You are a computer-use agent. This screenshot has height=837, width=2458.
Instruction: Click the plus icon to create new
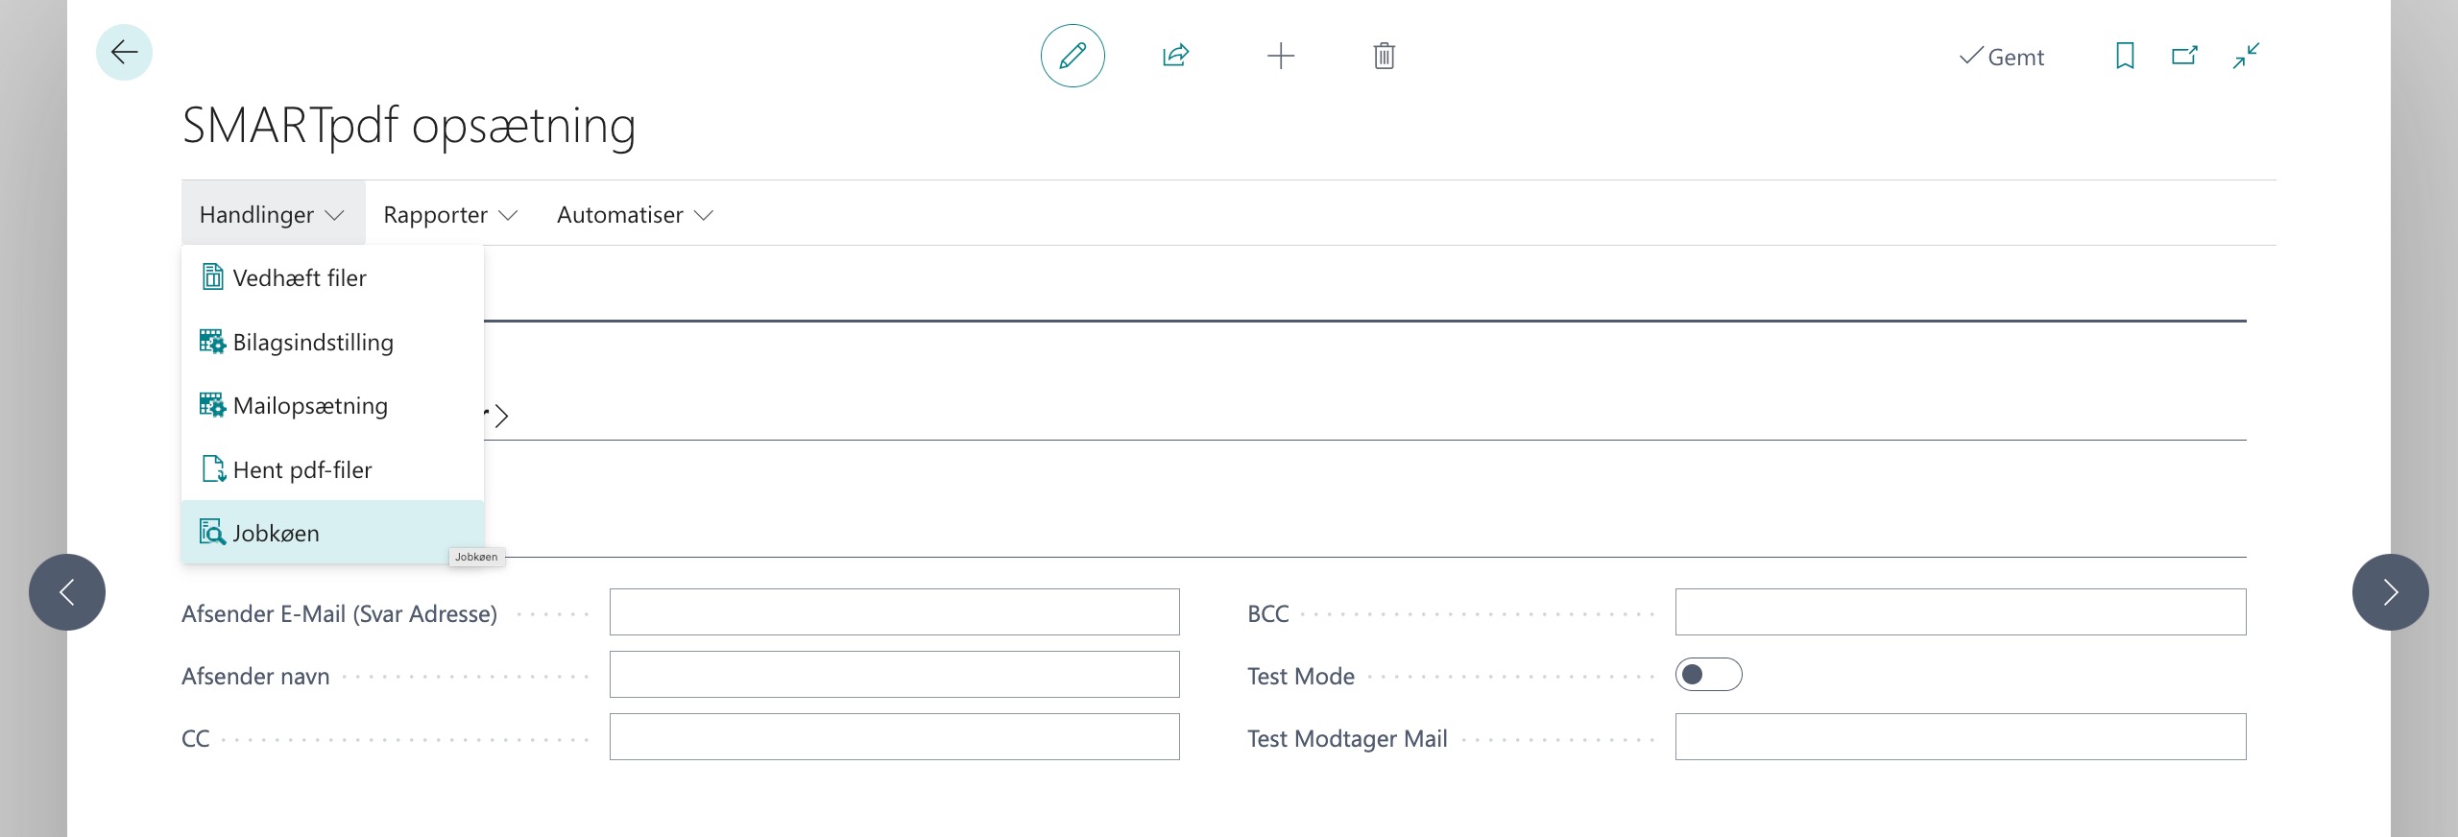(1280, 56)
